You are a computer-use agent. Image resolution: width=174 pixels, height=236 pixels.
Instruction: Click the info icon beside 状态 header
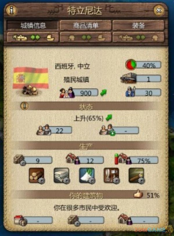24,106
